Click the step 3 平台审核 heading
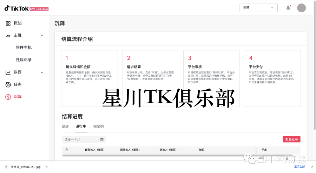Screen dimensions: 316x173 click(x=195, y=67)
